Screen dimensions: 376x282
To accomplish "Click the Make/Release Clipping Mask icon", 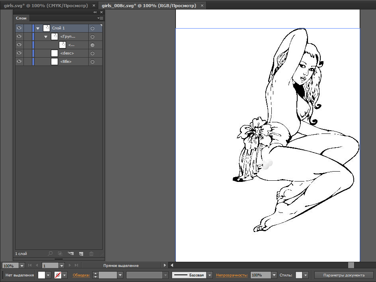I will 60,253.
